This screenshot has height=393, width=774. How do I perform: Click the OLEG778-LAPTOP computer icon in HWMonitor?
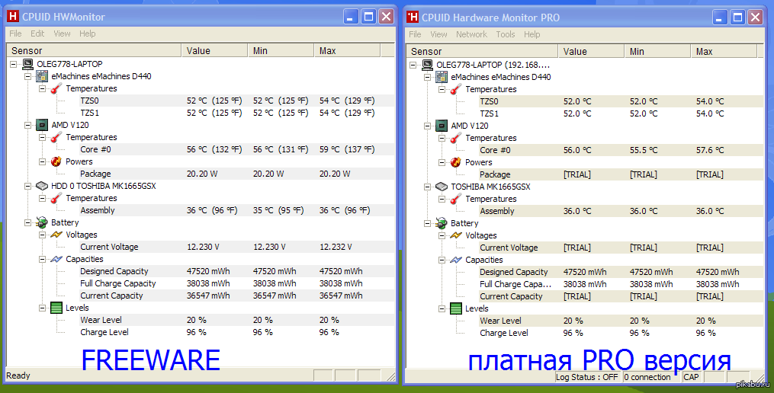(x=27, y=64)
